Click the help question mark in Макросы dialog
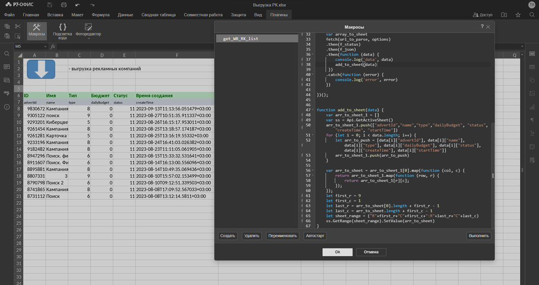Viewport: 539px width, 285px height. coord(482,27)
